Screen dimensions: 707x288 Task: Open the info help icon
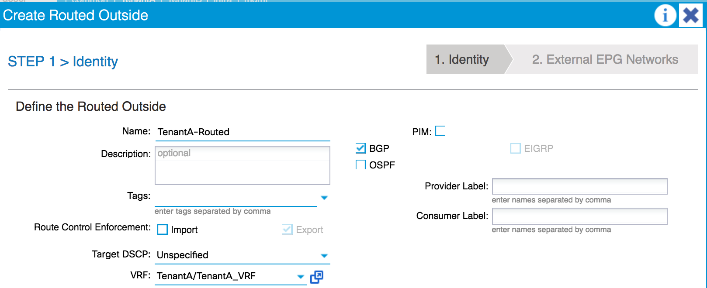pos(665,16)
